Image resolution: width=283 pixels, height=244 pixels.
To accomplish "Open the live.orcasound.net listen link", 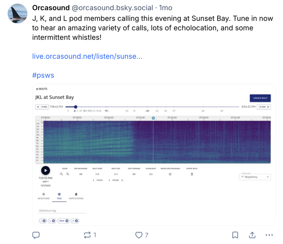I will click(87, 56).
